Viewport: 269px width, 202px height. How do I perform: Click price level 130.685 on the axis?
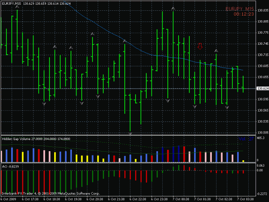click(263, 66)
